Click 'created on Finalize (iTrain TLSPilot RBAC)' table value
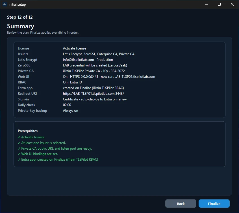The height and width of the screenshot is (213, 239). coord(94,88)
